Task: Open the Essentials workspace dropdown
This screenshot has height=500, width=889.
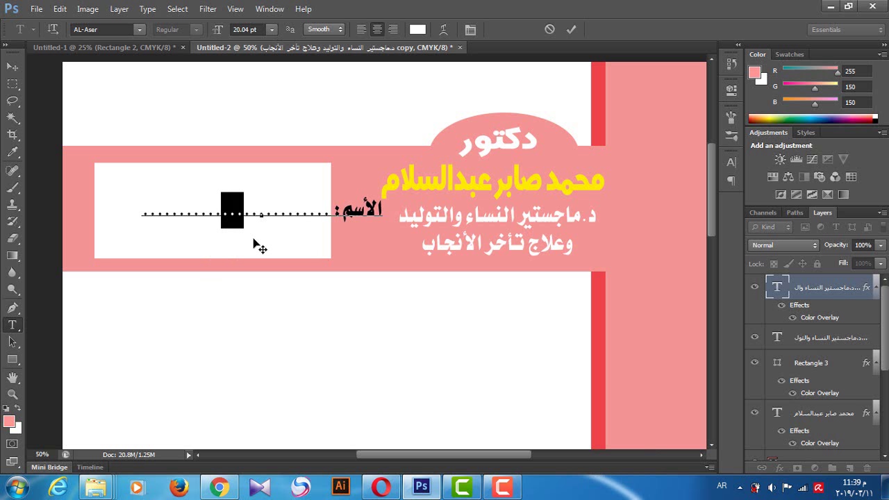Action: [847, 29]
